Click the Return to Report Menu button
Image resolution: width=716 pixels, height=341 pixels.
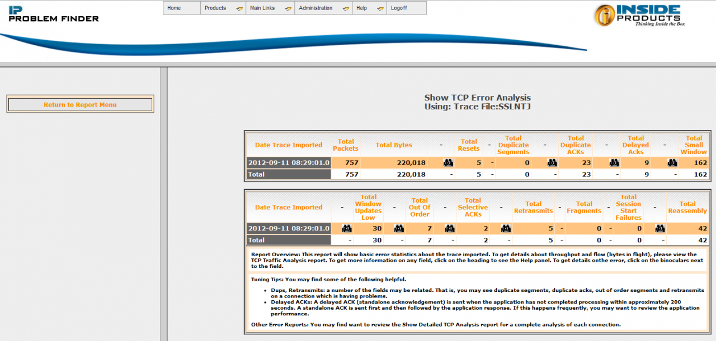pyautogui.click(x=80, y=104)
